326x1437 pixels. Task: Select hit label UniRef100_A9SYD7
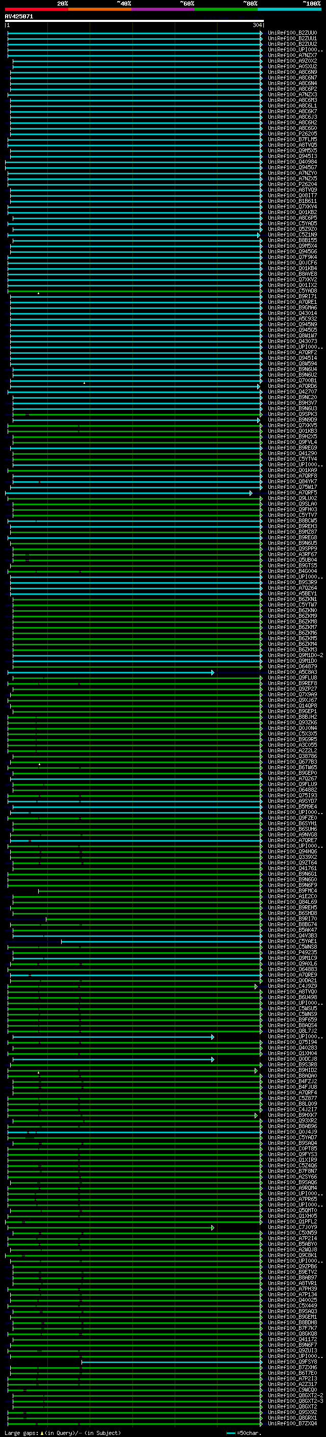[x=292, y=801]
